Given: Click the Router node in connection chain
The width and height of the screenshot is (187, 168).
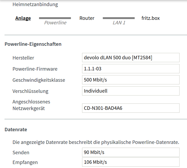Looking at the screenshot, I should pyautogui.click(x=87, y=18).
